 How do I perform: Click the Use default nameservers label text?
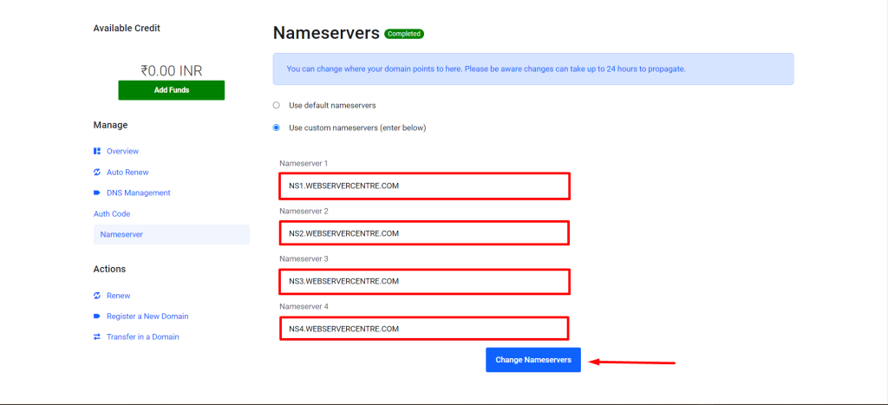tap(332, 105)
